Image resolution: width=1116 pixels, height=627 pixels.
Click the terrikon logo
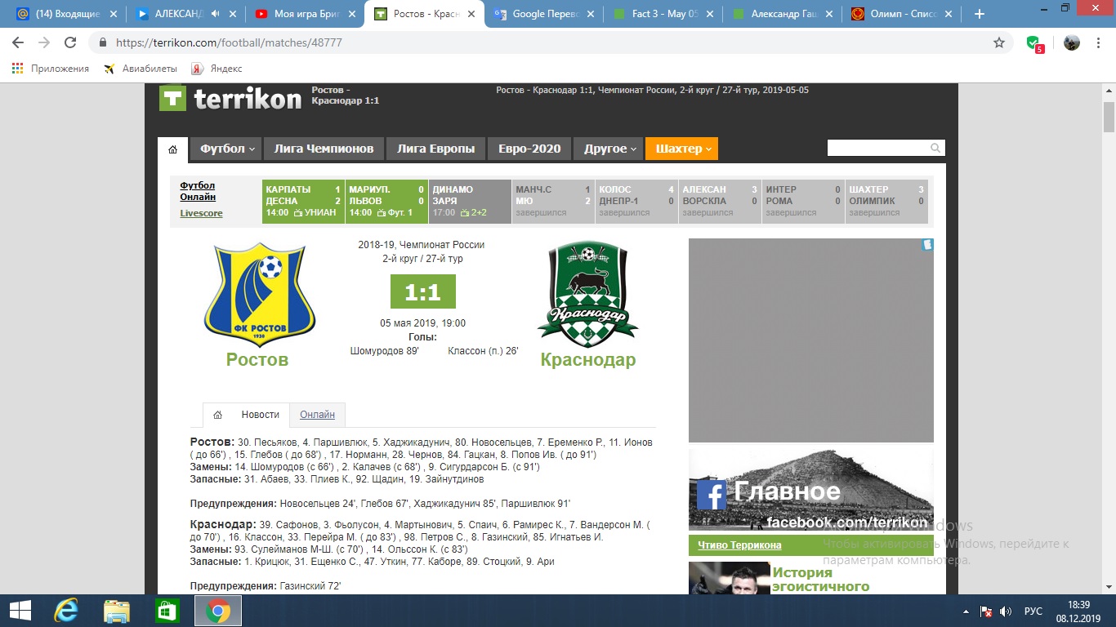point(230,99)
